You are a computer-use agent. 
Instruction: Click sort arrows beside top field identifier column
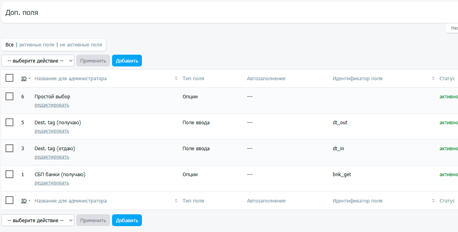[433, 79]
